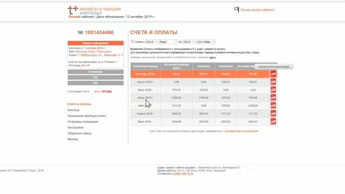Screen dimensions: 345x194
Task: Select the Сентябрь 2019 highlighted row label
Action: click(145, 74)
